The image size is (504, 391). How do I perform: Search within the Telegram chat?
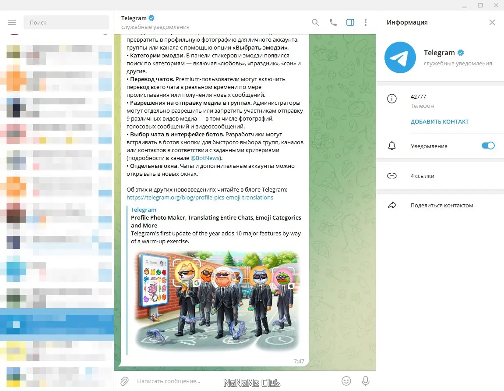(315, 22)
